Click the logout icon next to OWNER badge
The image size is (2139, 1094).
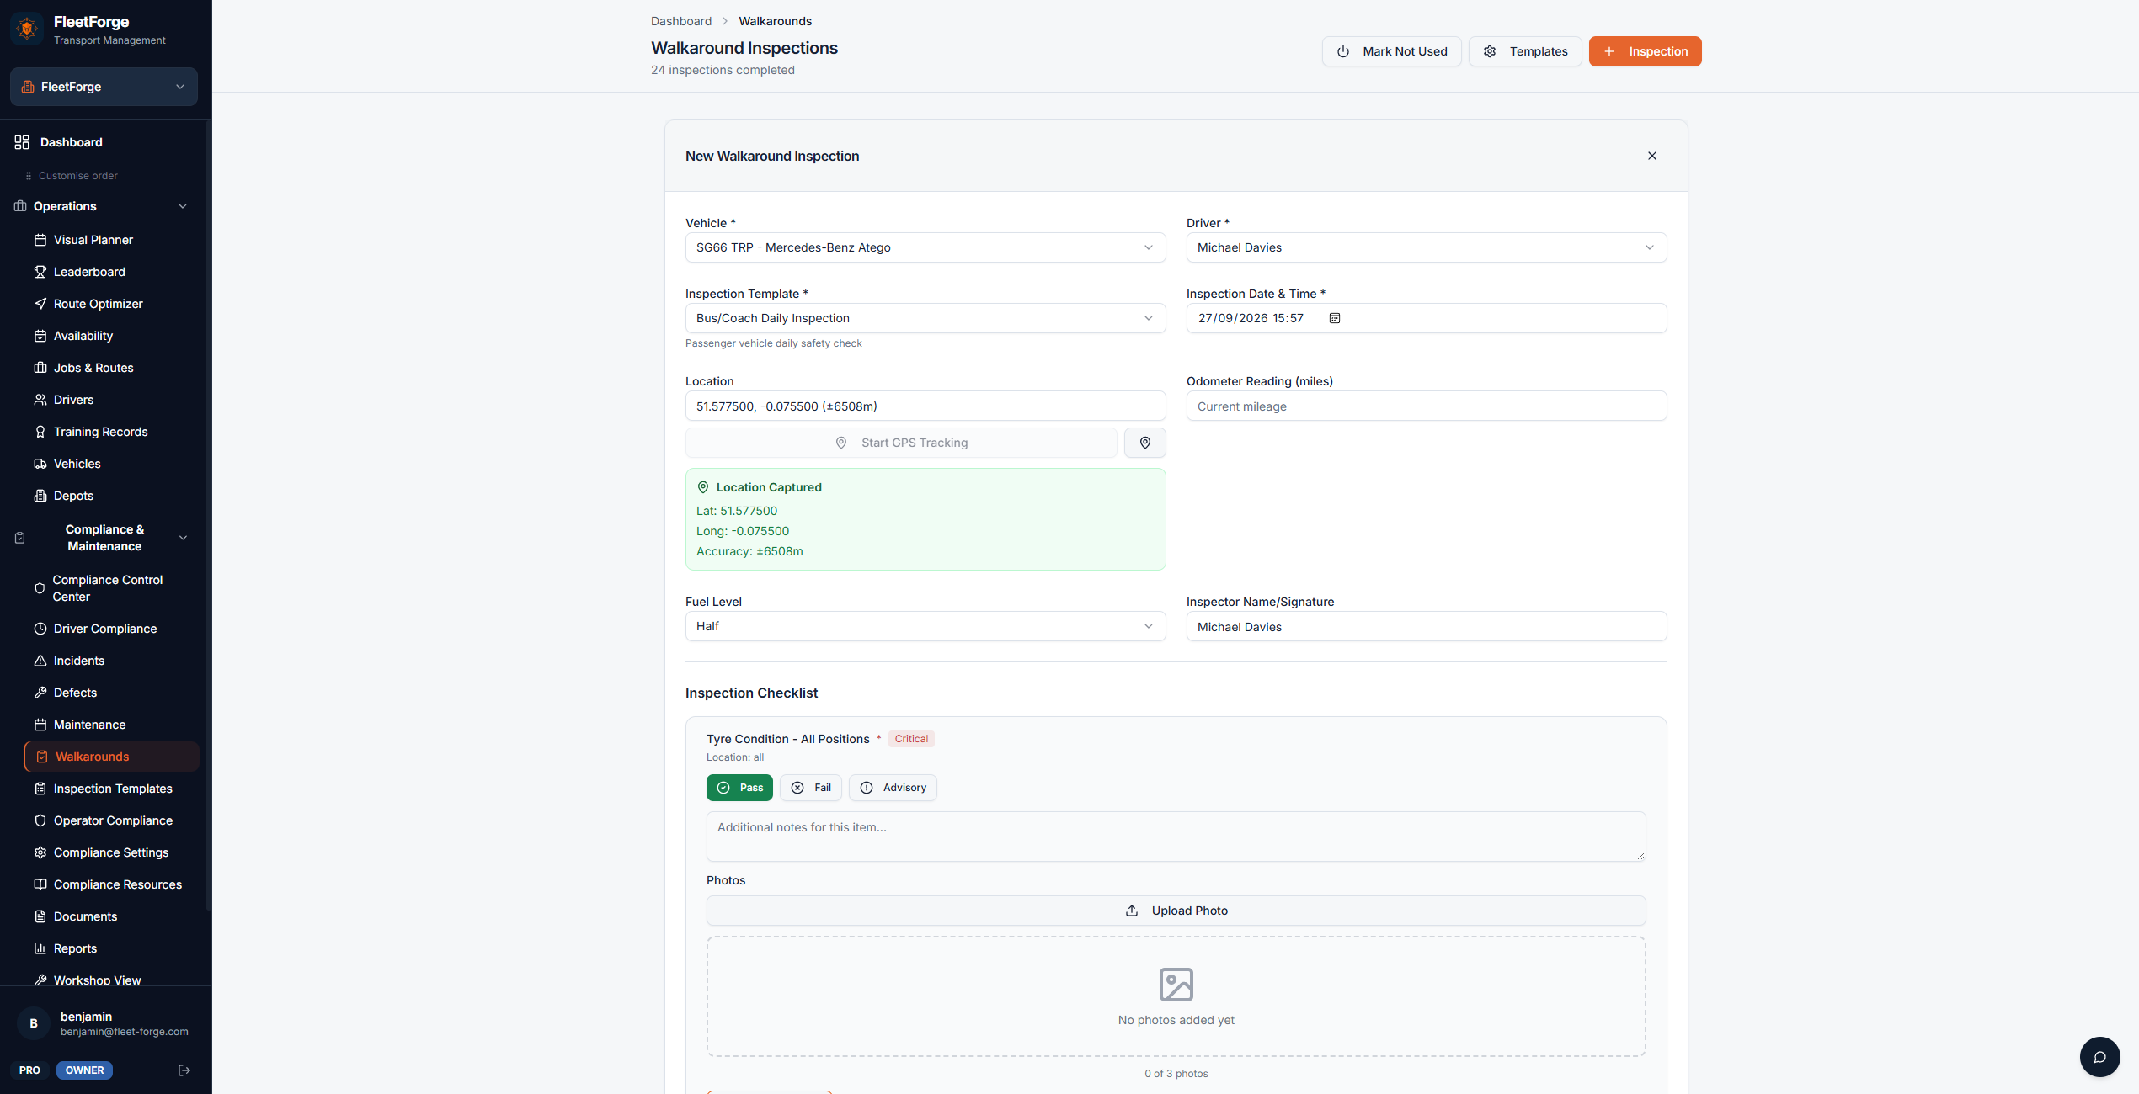(184, 1070)
